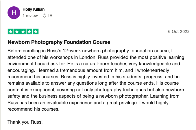Image resolution: width=196 pixels, height=130 pixels.
Task: Click the fifth green rating star
Action: 35,31
